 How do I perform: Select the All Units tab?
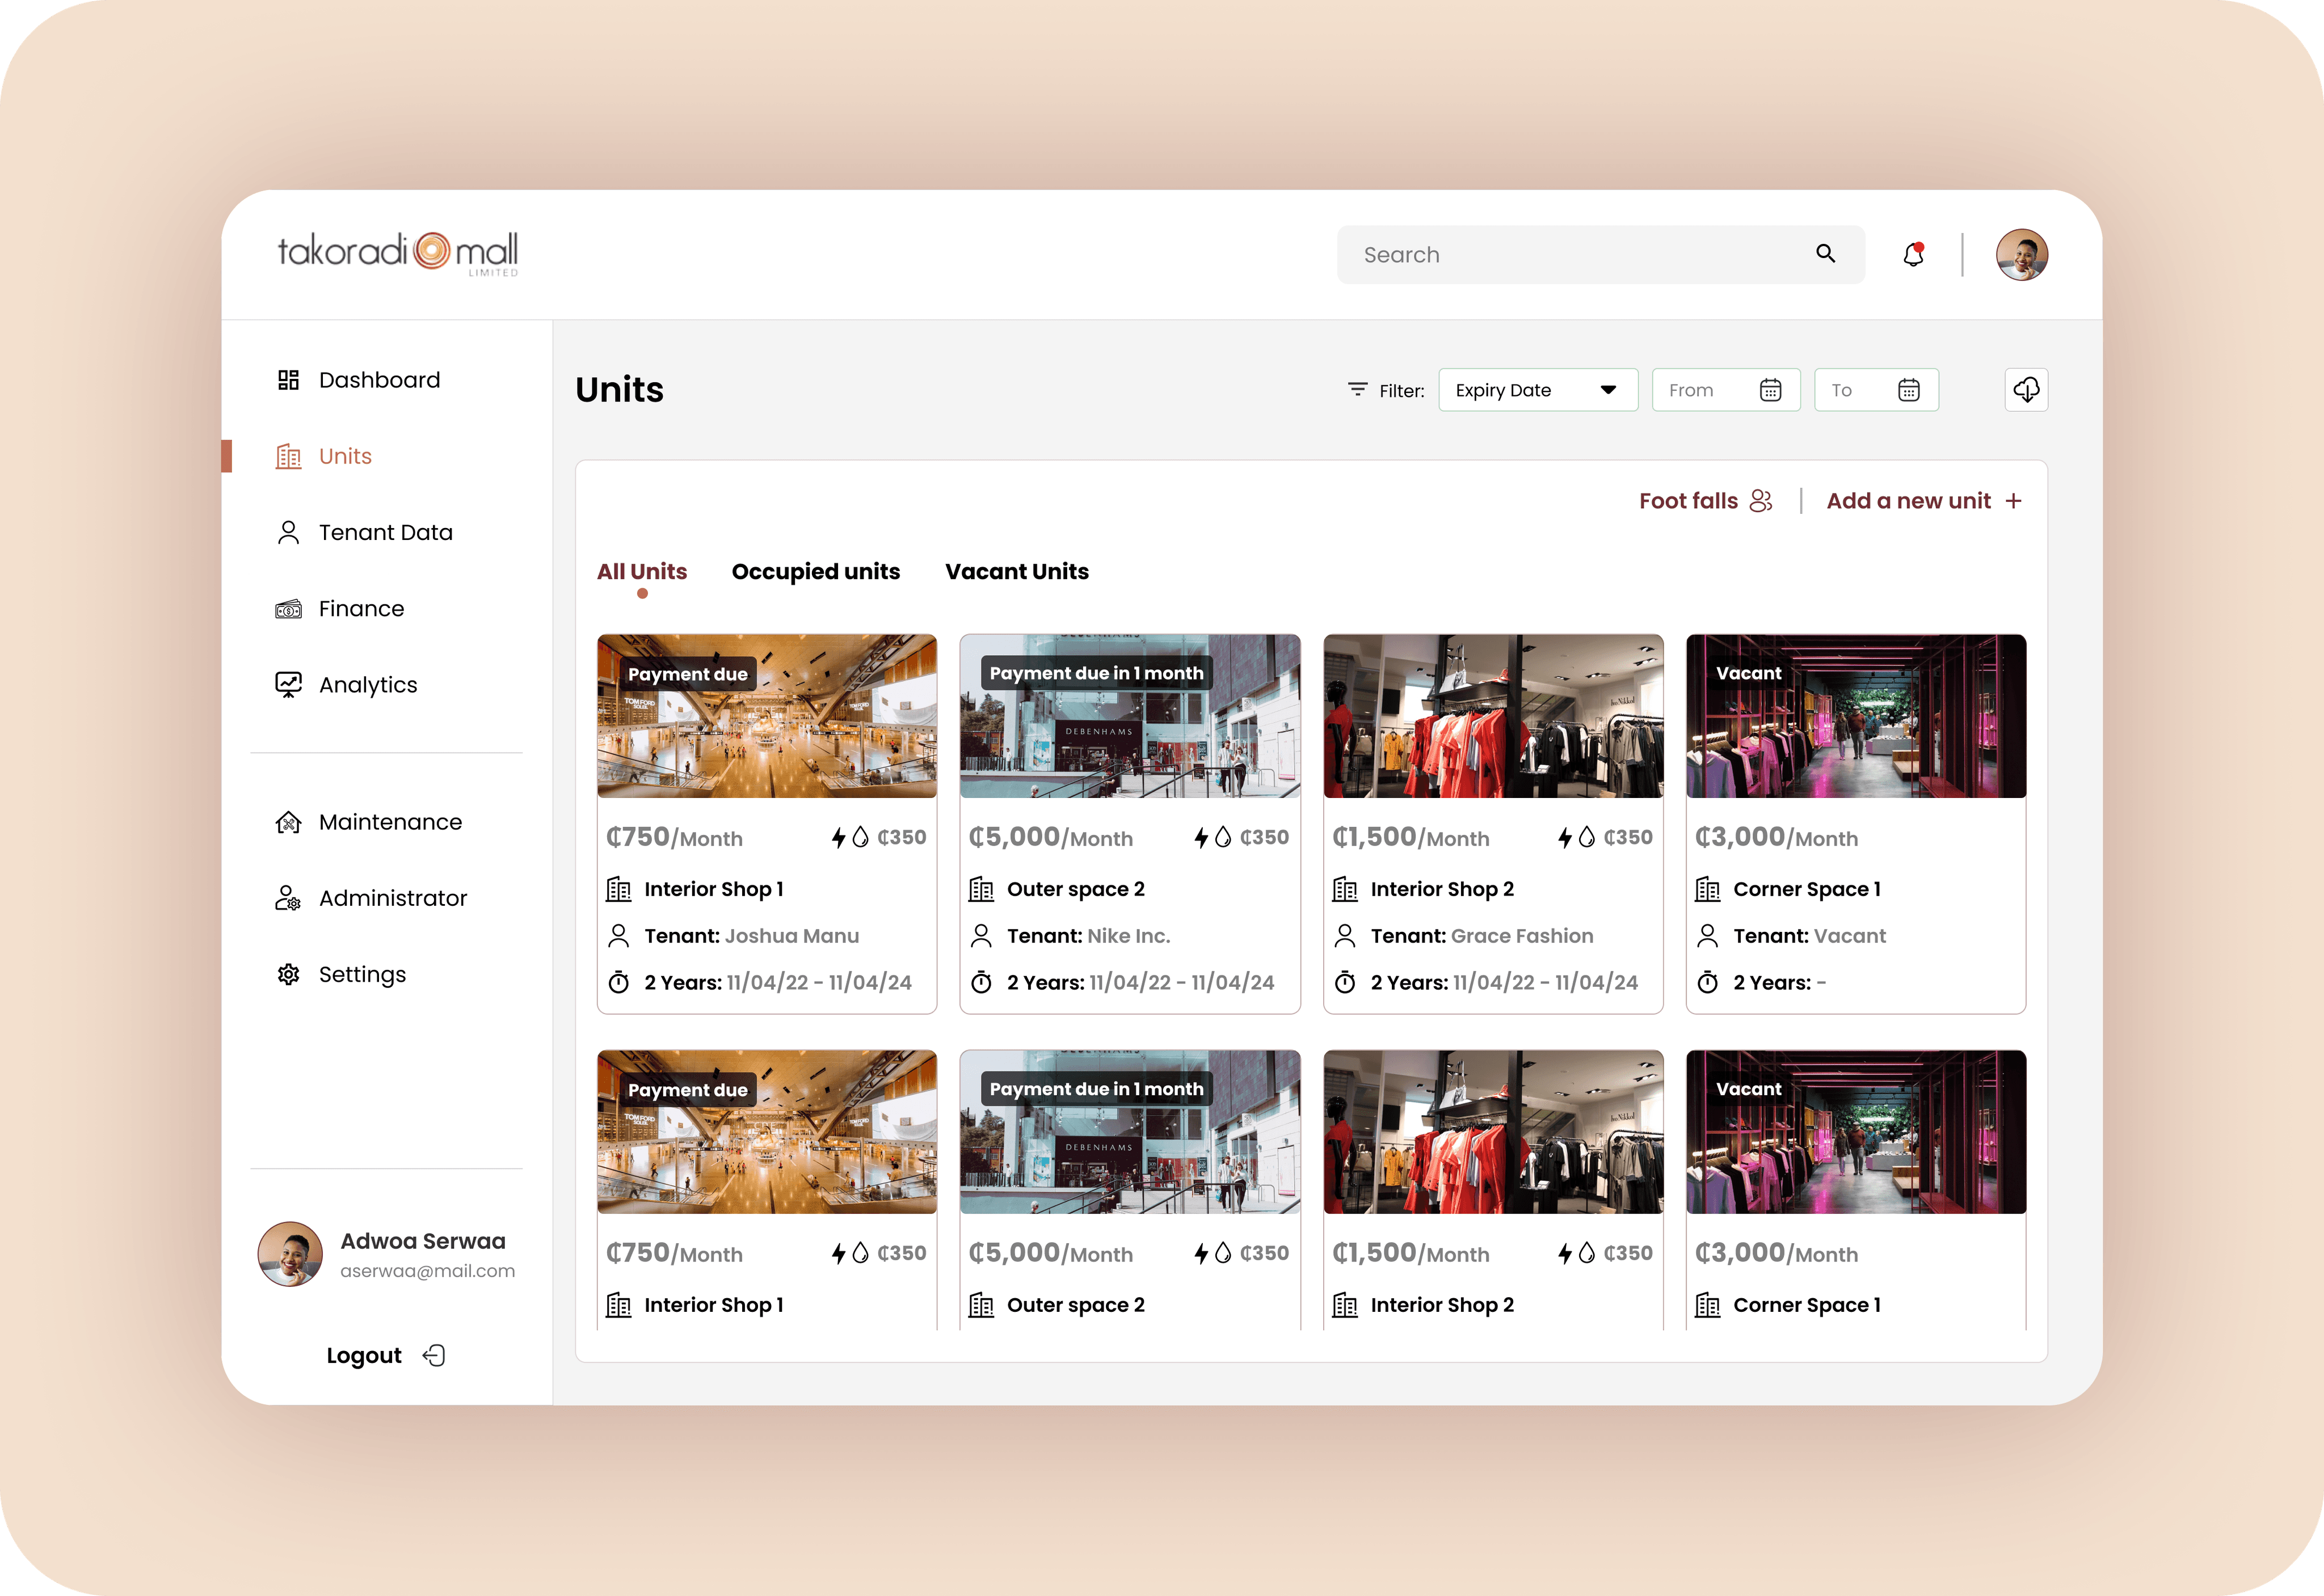click(x=641, y=572)
